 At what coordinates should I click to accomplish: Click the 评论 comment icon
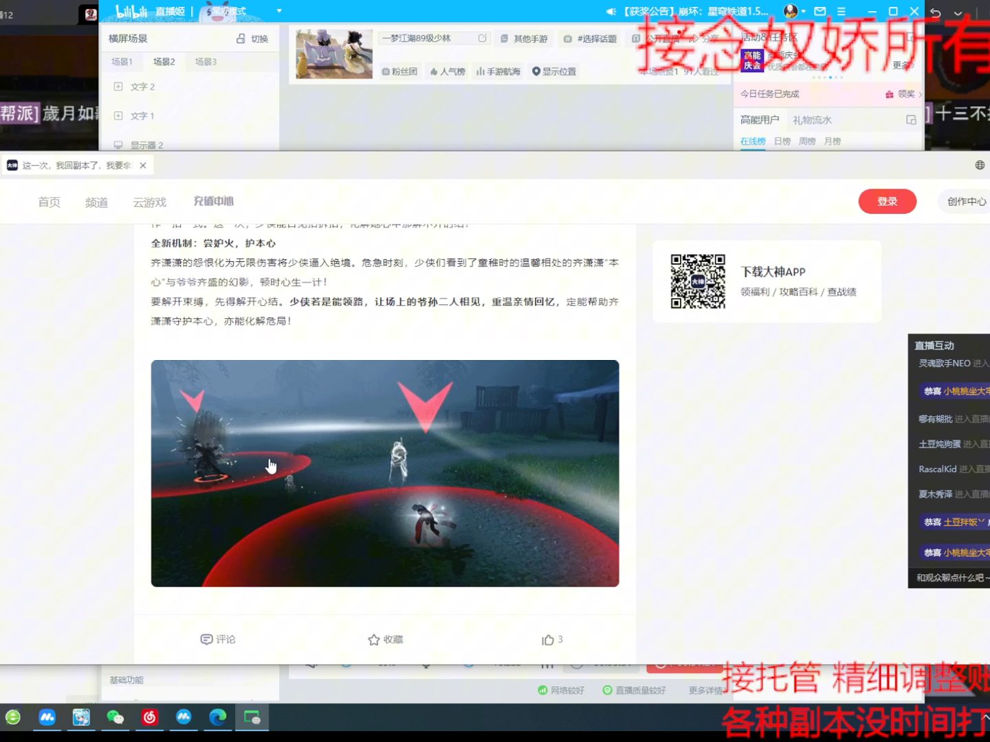[206, 640]
